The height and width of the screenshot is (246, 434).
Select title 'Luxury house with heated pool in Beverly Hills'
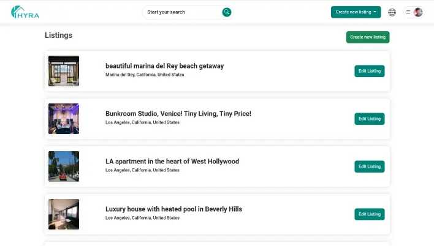pos(174,209)
